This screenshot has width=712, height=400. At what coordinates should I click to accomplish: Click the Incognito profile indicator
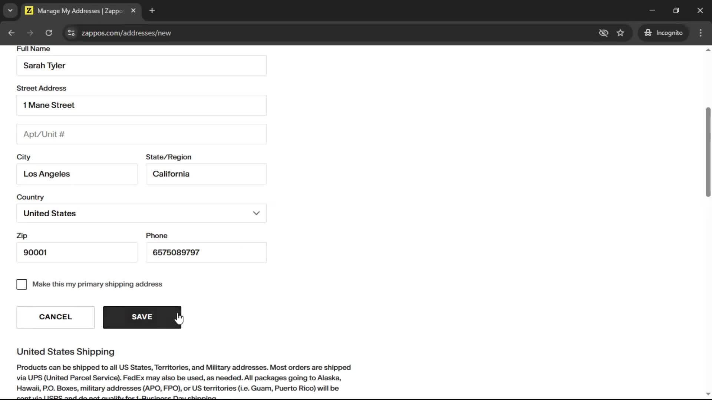point(663,33)
